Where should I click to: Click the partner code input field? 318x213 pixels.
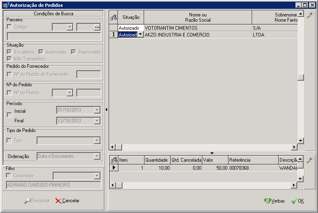(x=86, y=27)
